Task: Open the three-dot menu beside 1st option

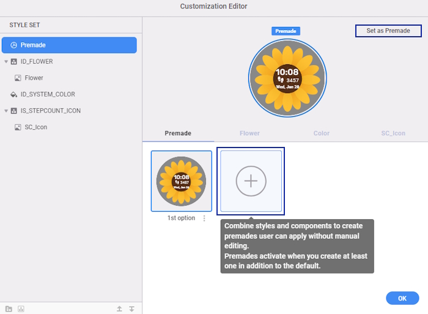Action: pos(204,218)
